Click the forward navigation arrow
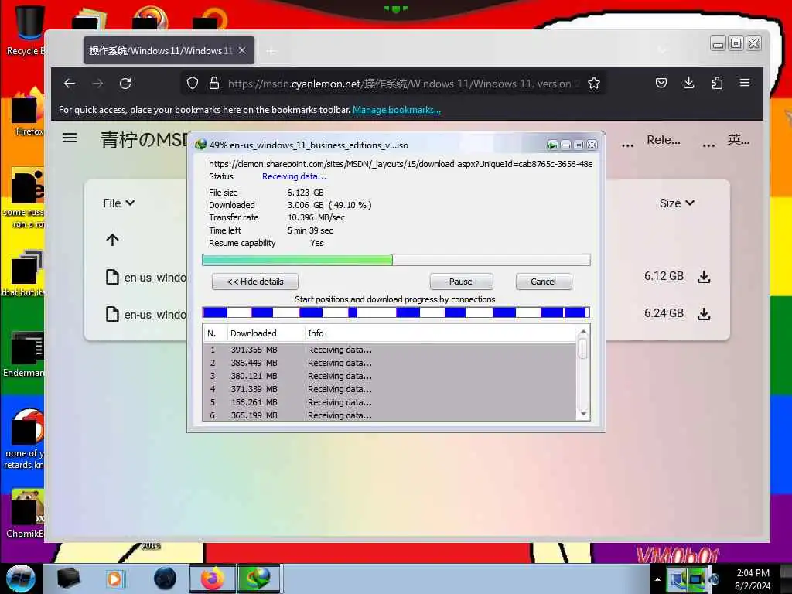 pyautogui.click(x=97, y=84)
